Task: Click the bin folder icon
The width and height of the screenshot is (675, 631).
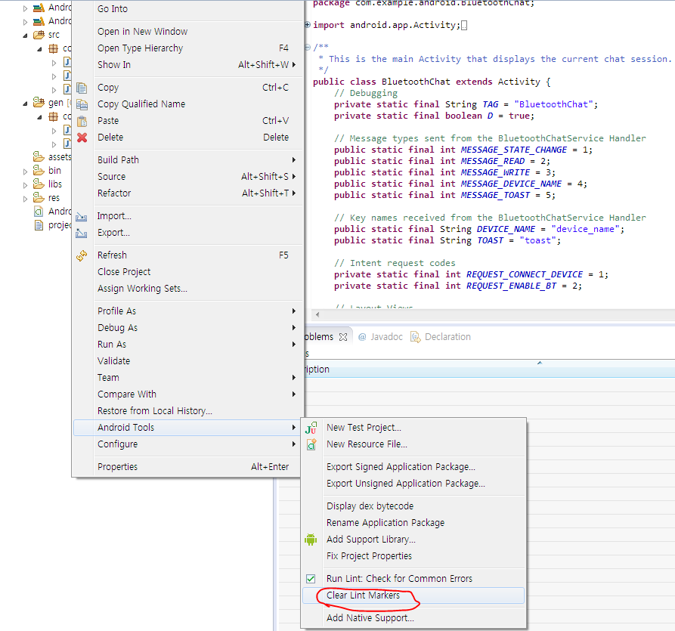Action: click(39, 171)
